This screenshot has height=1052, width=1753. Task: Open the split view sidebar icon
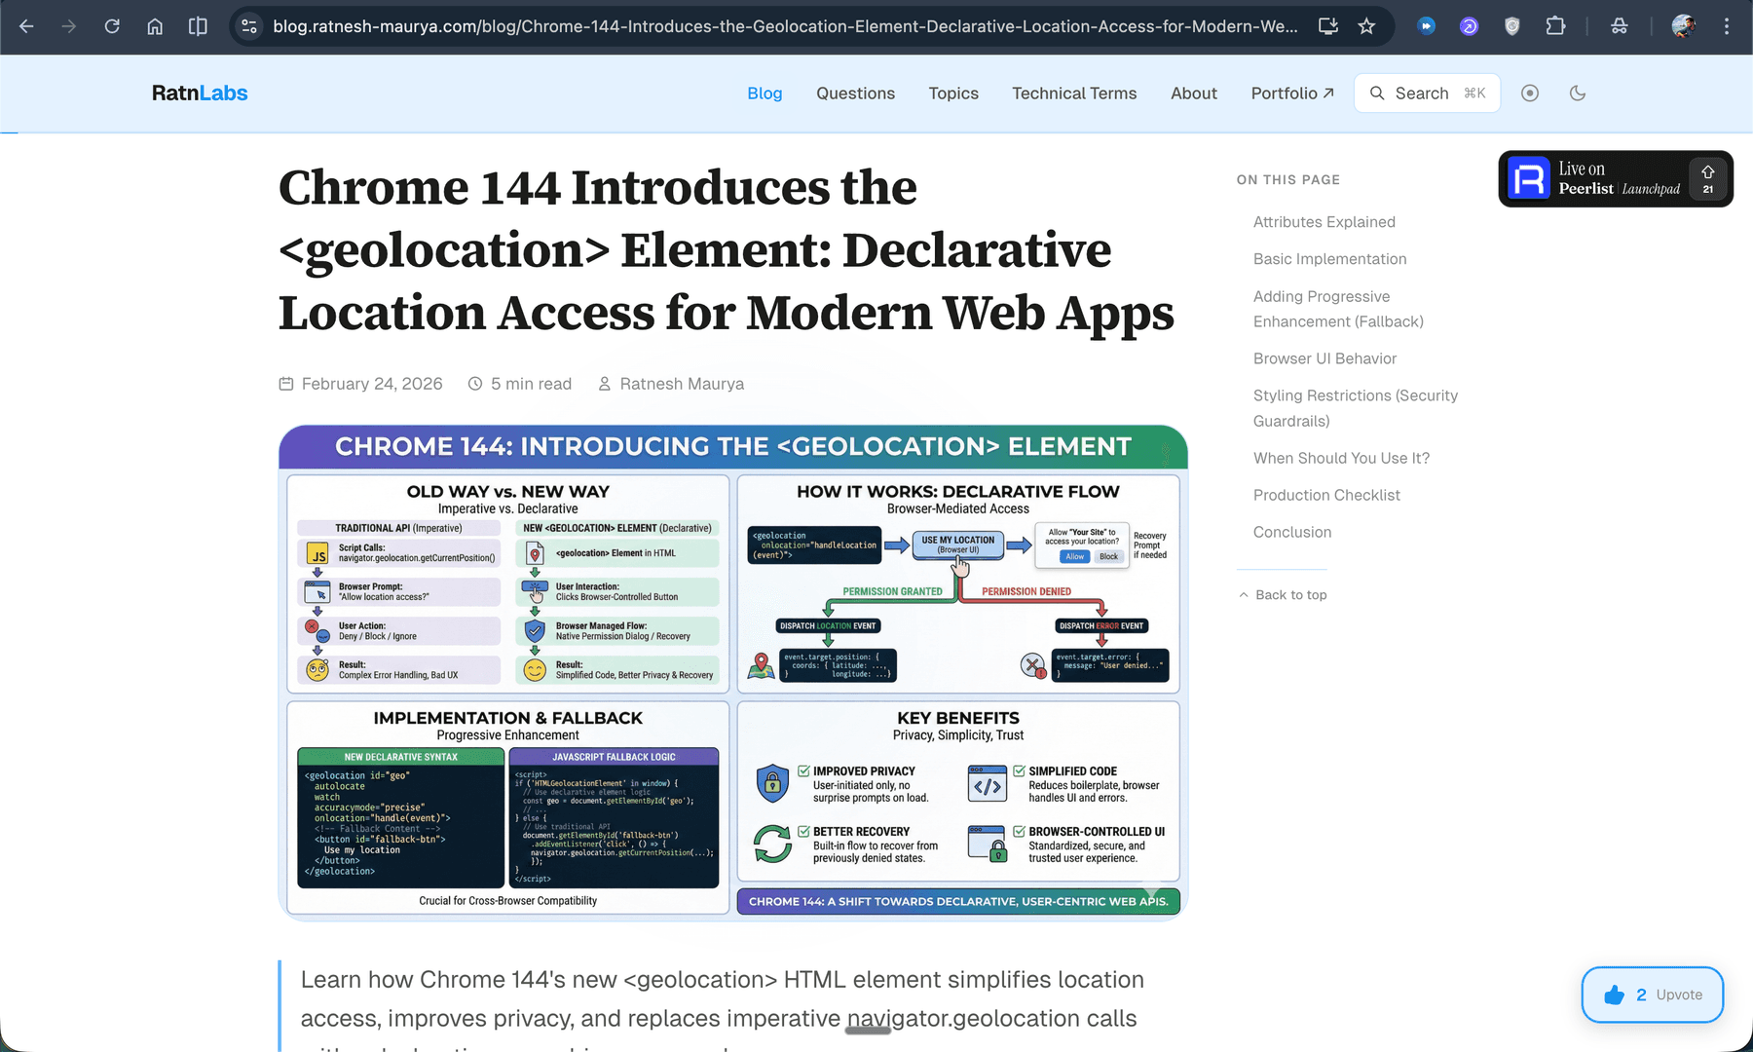(x=198, y=26)
